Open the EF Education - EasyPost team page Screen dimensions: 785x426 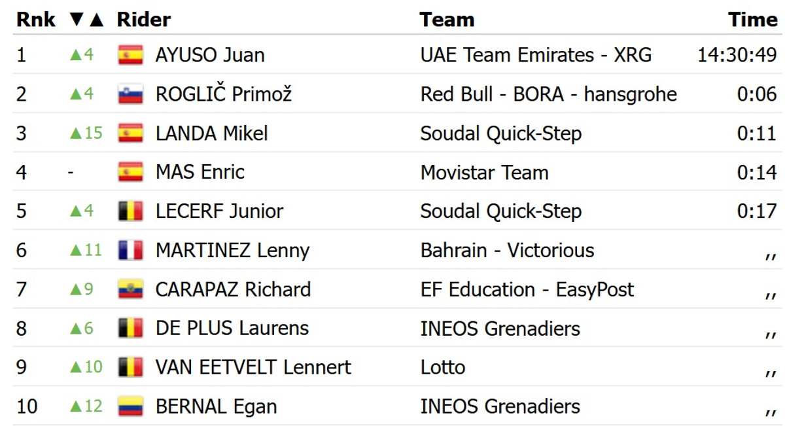pos(527,289)
